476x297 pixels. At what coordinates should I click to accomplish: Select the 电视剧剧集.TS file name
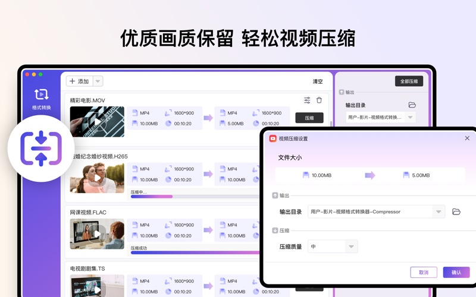click(x=87, y=268)
